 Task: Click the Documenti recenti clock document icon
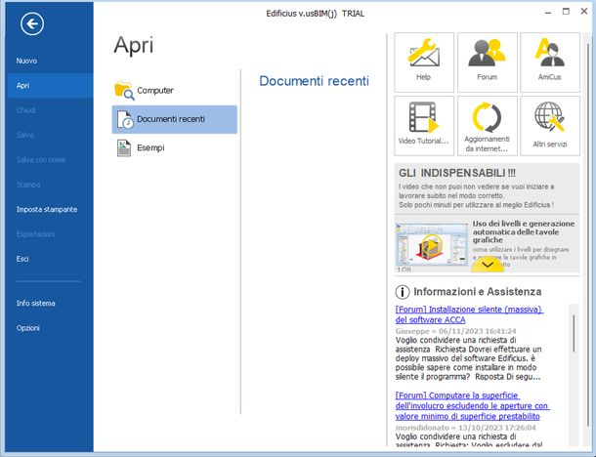125,119
